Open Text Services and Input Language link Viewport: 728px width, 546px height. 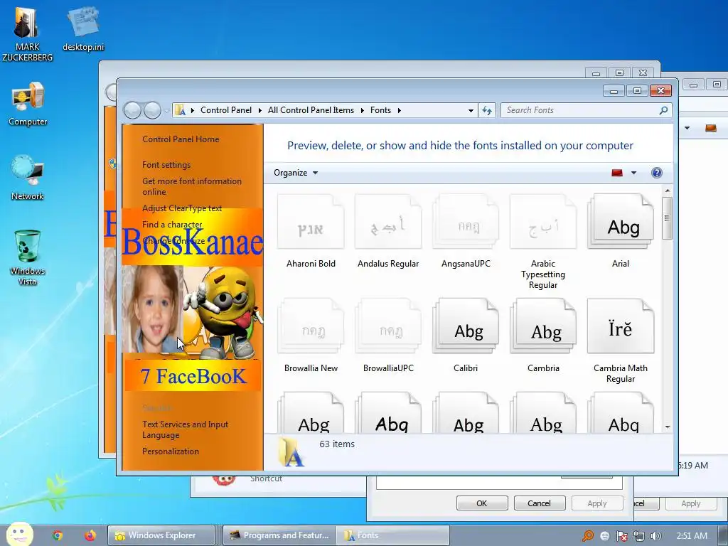pos(186,429)
